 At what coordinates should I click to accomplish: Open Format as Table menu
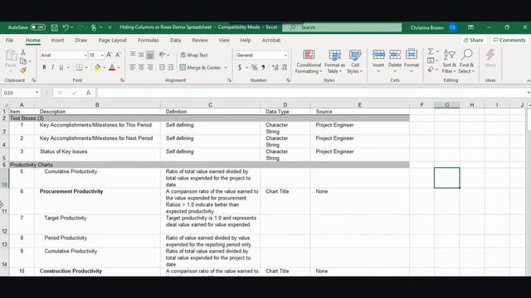[334, 61]
